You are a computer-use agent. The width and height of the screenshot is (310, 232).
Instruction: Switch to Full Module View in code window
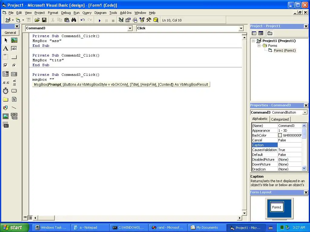(x=30, y=217)
